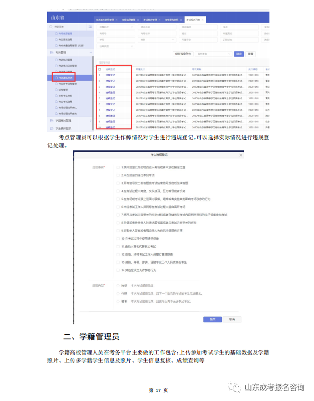The height and width of the screenshot is (401, 314).
Task: Open 违规登记 link in table row 1
Action: pyautogui.click(x=110, y=75)
